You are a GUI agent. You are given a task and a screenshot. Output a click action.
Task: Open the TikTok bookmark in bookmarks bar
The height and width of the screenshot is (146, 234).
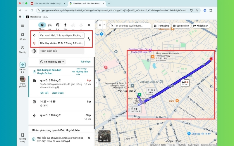click(37, 17)
